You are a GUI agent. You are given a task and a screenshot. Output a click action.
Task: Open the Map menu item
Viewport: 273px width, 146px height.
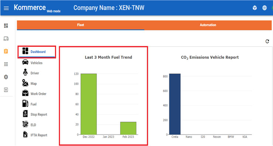click(x=34, y=84)
